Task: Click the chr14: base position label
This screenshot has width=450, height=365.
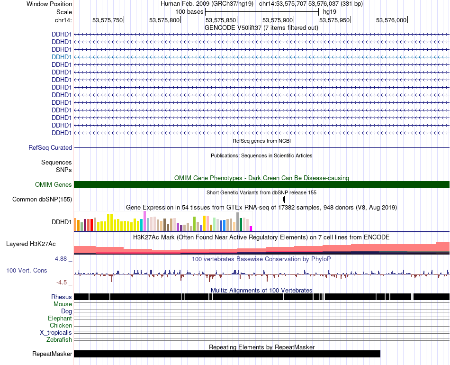Action: (x=63, y=20)
